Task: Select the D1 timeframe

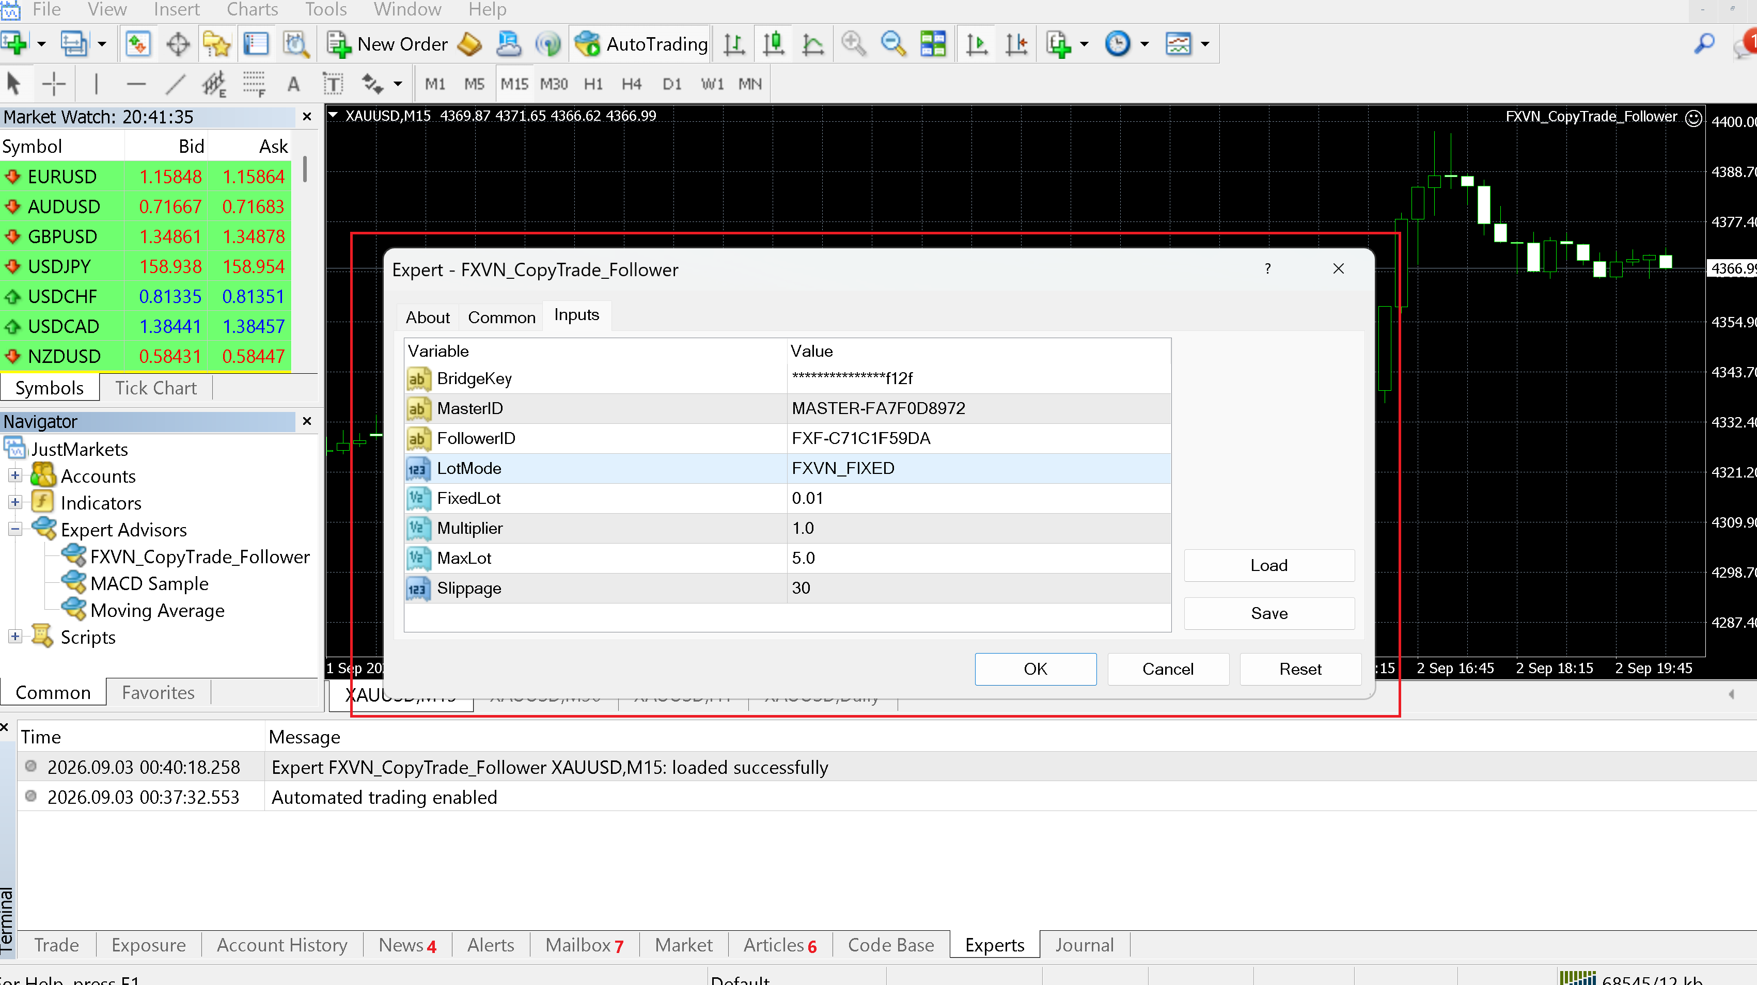Action: (x=672, y=84)
